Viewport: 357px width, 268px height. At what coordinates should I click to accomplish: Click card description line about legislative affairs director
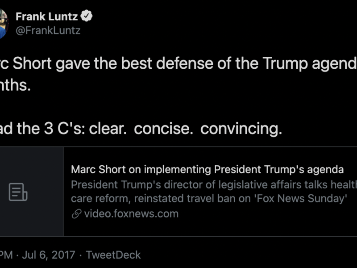[214, 184]
